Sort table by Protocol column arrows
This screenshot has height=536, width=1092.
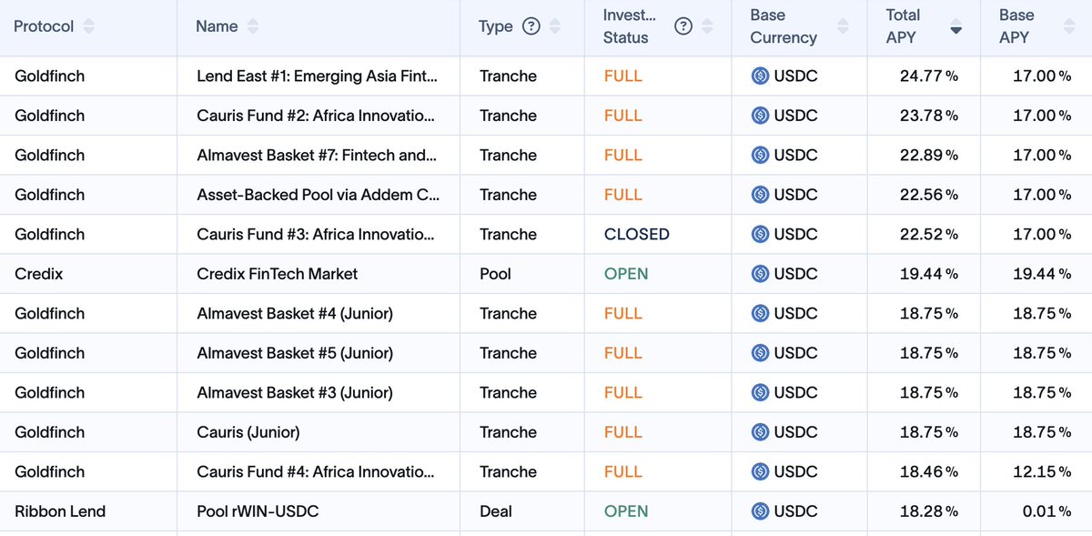point(88,26)
